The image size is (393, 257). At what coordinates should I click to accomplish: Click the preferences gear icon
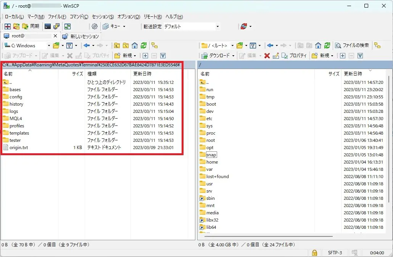click(95, 26)
